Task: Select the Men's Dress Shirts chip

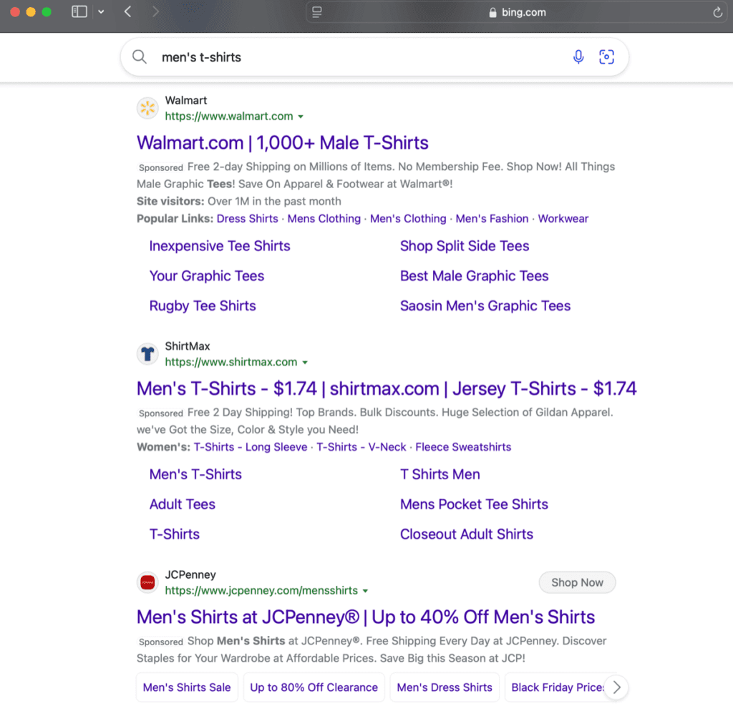Action: point(444,687)
